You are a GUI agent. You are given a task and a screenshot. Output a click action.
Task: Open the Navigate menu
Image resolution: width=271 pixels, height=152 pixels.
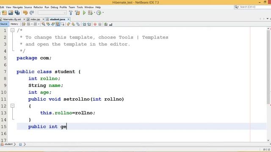pyautogui.click(x=18, y=7)
